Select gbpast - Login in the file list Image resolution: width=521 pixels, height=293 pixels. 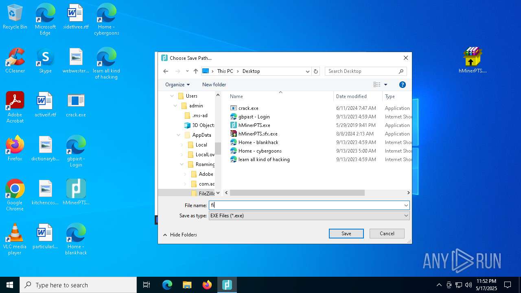254,117
